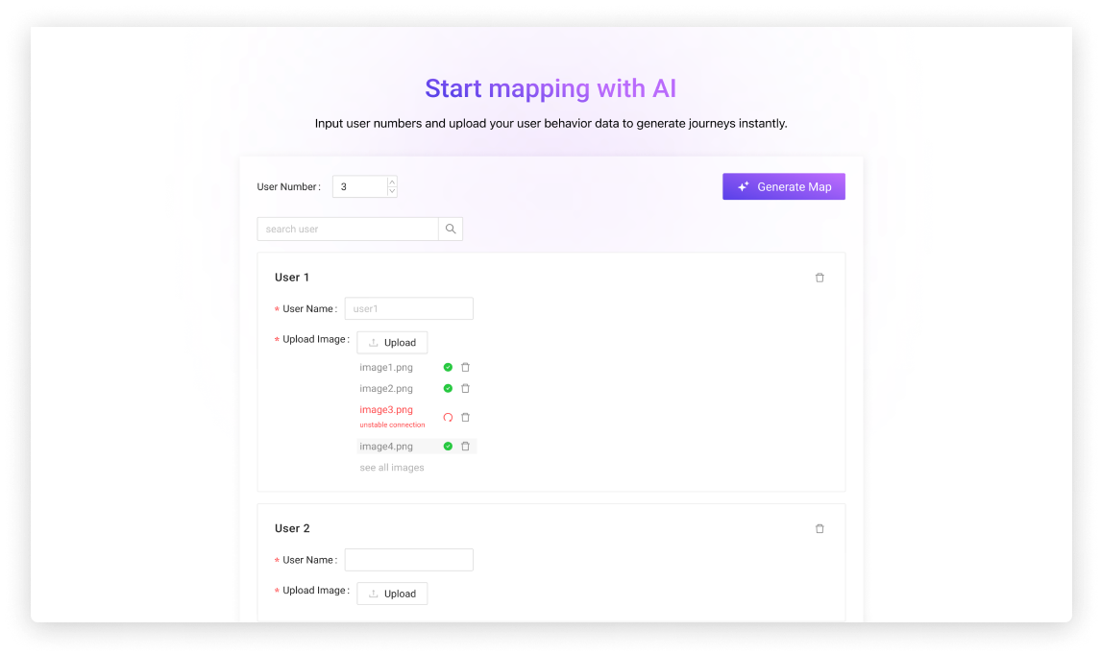The width and height of the screenshot is (1101, 655).
Task: Select the highlighted image4.png file entry
Action: click(386, 446)
